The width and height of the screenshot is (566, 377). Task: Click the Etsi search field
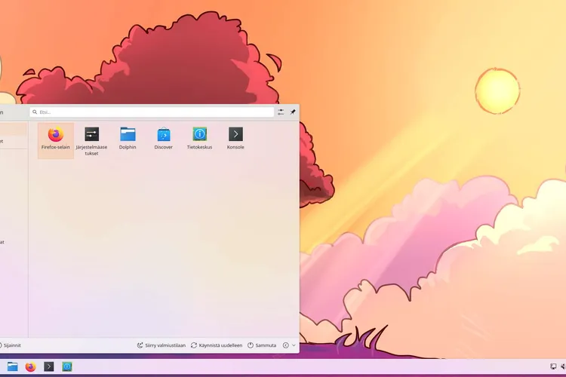[x=152, y=112]
